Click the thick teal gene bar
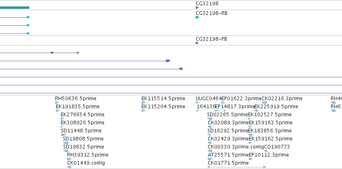 pos(14,8)
